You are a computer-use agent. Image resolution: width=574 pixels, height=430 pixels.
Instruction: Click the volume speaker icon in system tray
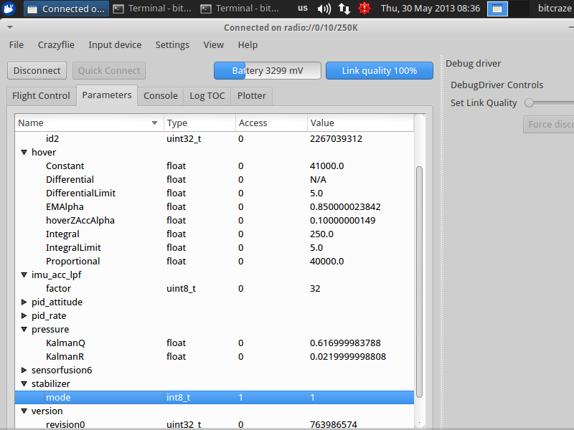pos(324,9)
